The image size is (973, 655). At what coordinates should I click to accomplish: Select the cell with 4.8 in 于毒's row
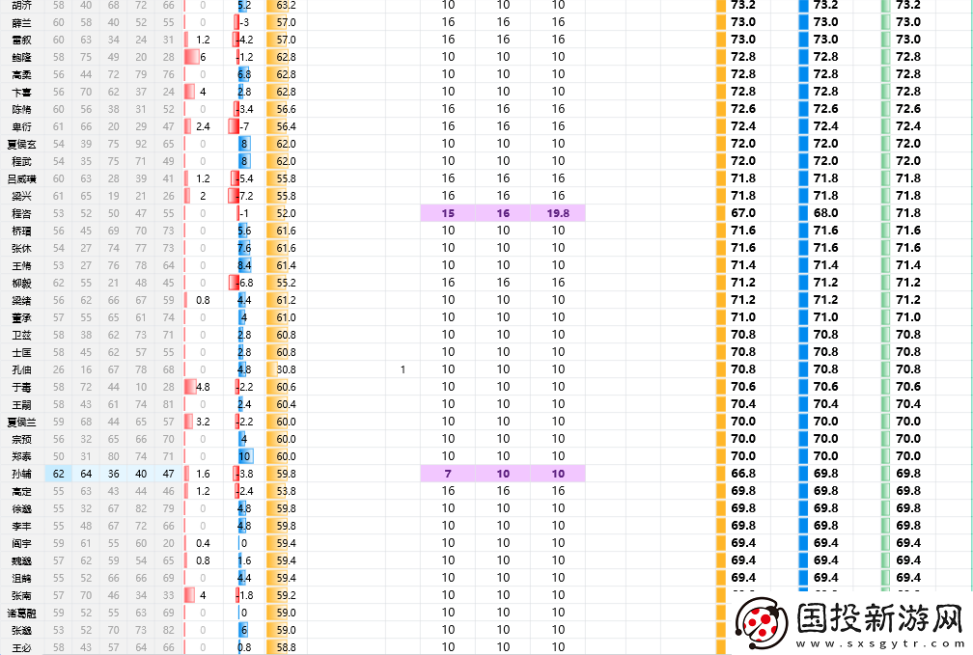pos(199,387)
